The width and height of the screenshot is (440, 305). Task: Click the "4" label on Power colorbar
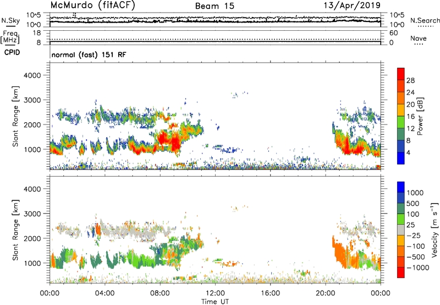point(408,153)
